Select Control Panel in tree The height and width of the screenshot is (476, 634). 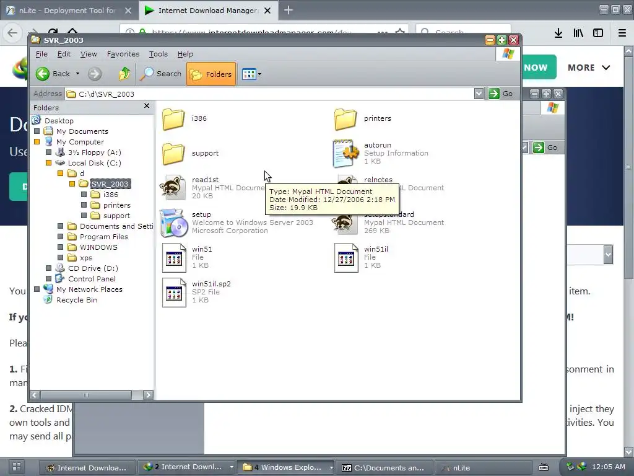92,279
